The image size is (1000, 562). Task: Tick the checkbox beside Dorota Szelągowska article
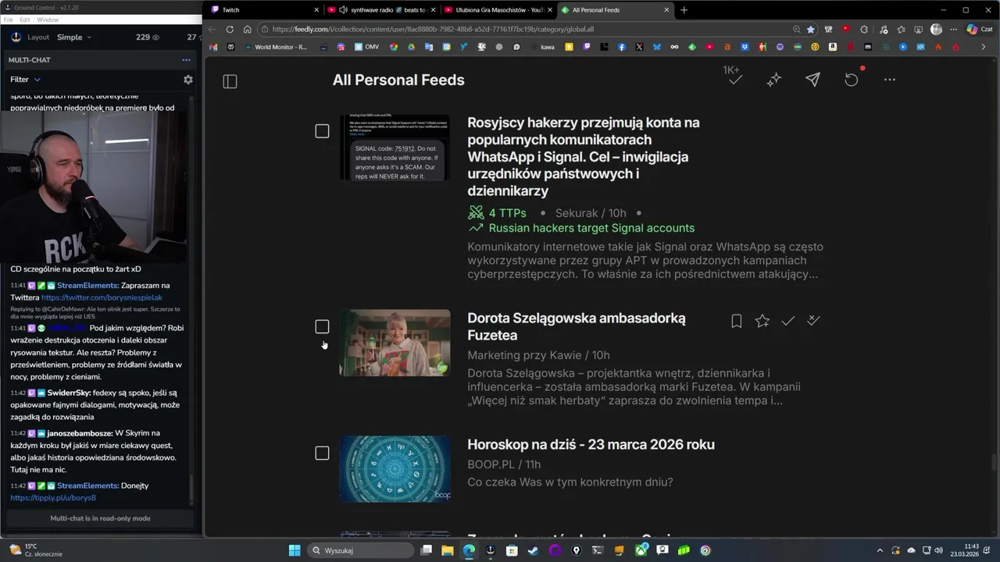pos(322,326)
